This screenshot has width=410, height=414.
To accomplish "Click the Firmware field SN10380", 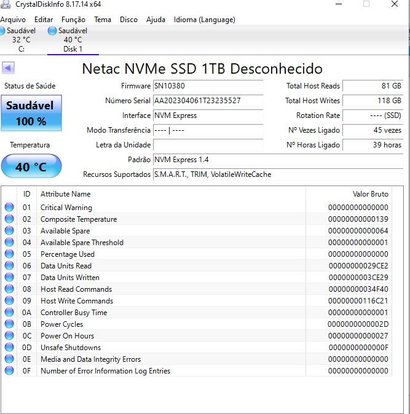I will tap(208, 86).
